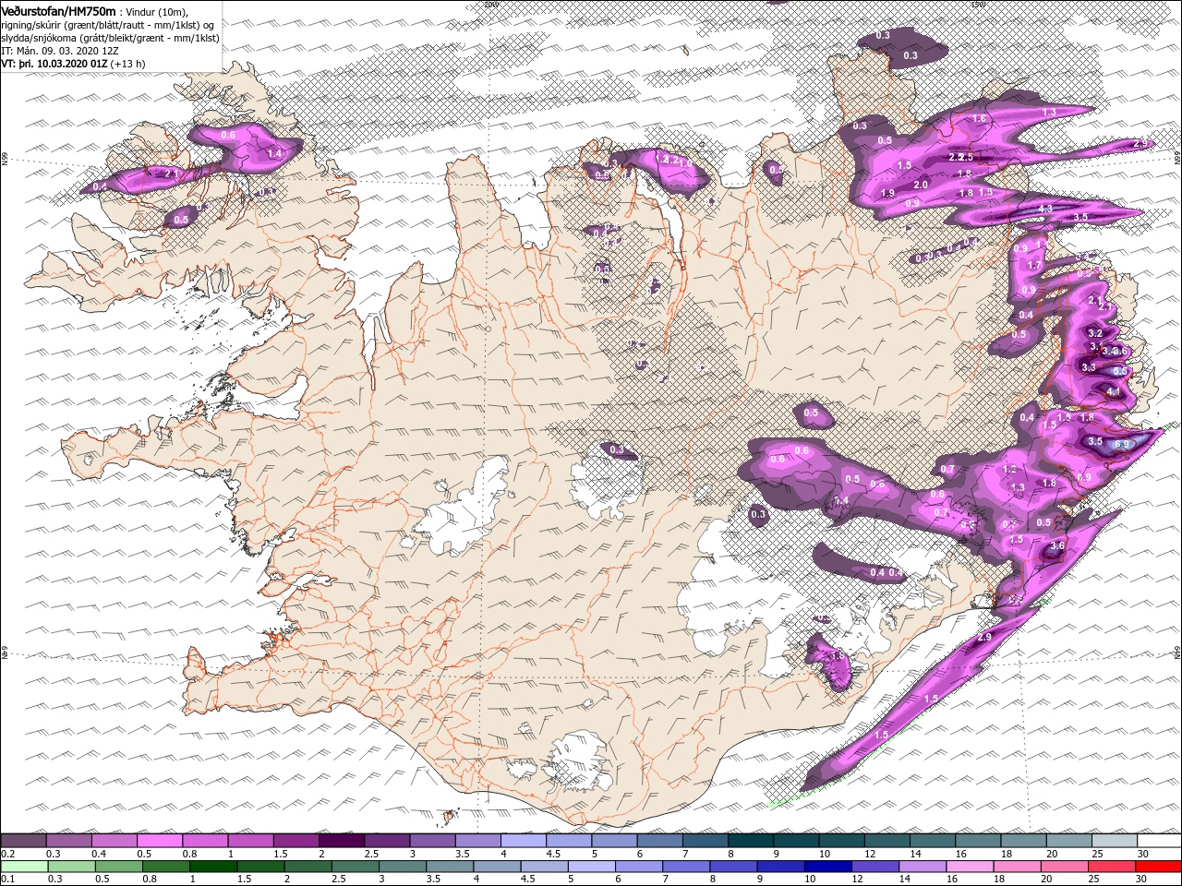
Task: Select the violet 12 rain legend swatch
Action: 875,867
